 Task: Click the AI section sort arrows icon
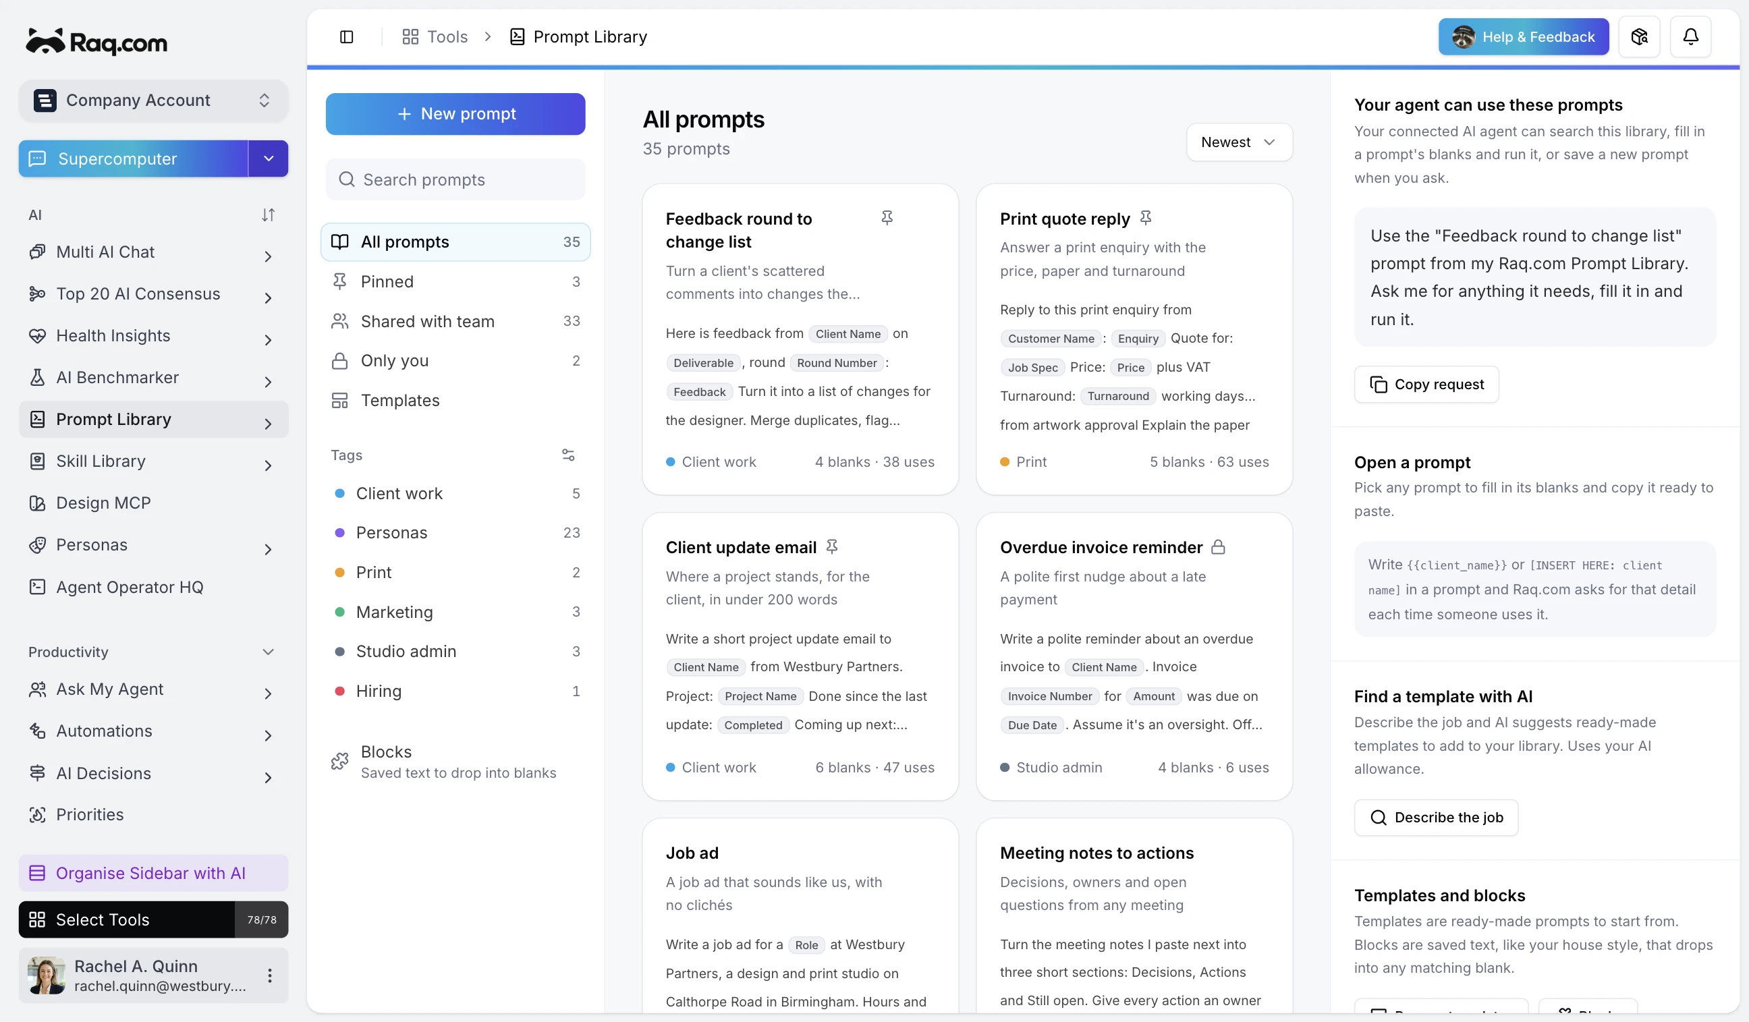268,215
